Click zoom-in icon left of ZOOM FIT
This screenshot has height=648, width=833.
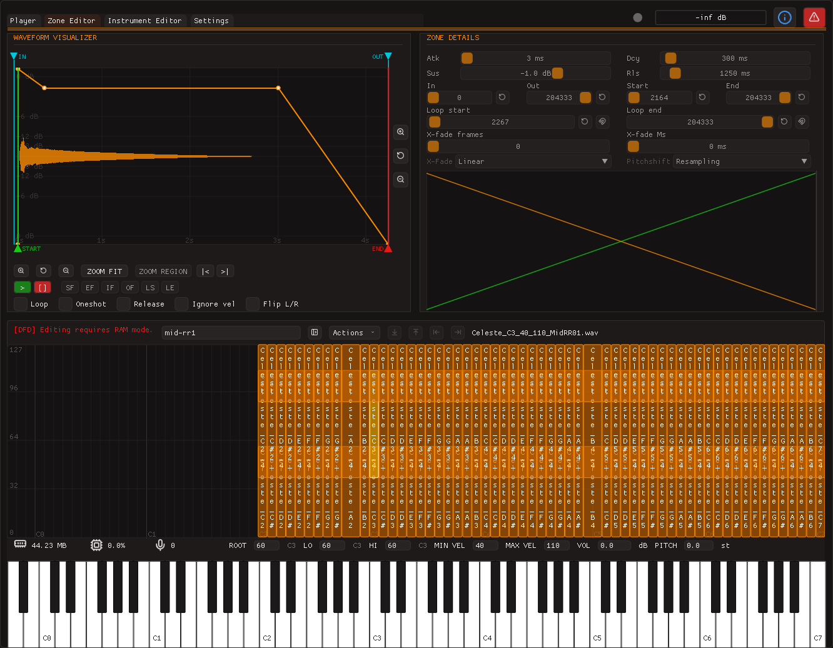21,271
